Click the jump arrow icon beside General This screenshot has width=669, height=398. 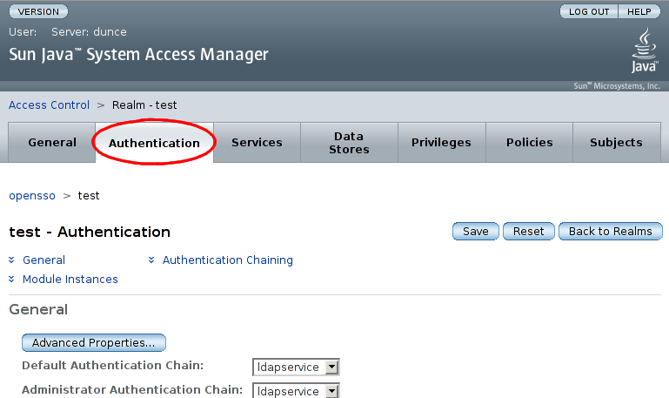pyautogui.click(x=11, y=260)
